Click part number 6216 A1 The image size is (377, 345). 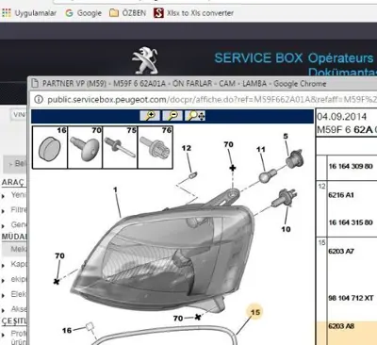[x=341, y=195]
